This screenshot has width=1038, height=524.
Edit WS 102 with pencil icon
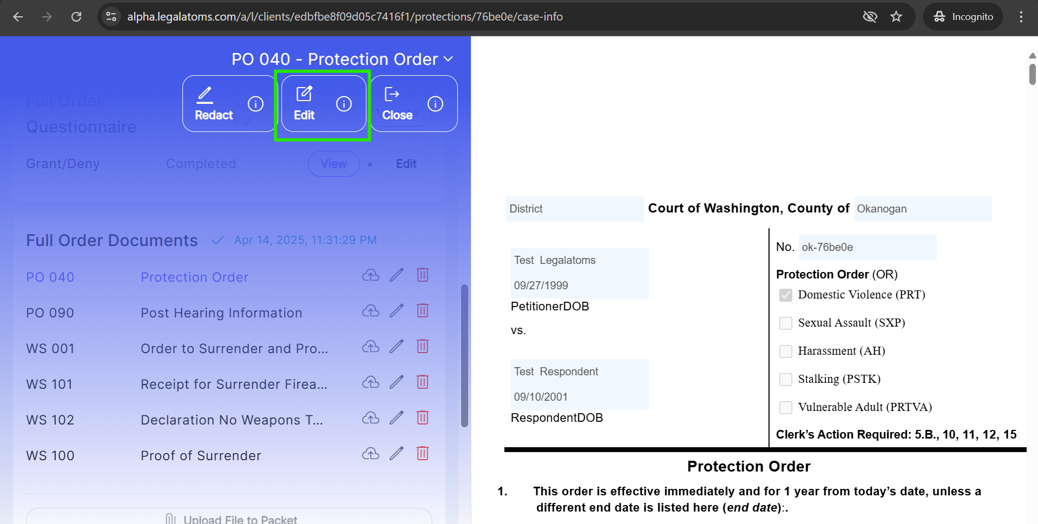click(x=397, y=418)
